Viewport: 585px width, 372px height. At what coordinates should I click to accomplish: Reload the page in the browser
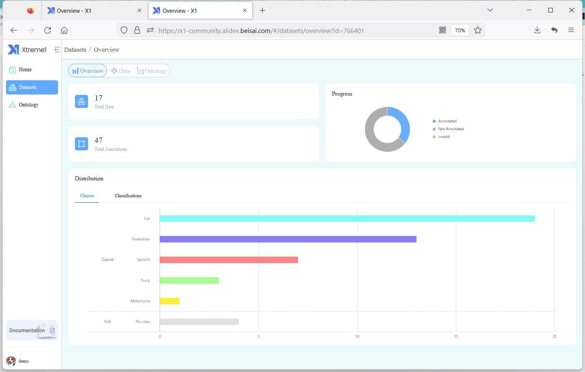pyautogui.click(x=48, y=30)
